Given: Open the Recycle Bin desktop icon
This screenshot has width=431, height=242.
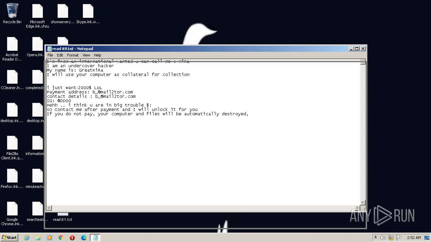Looking at the screenshot, I should pyautogui.click(x=12, y=14).
